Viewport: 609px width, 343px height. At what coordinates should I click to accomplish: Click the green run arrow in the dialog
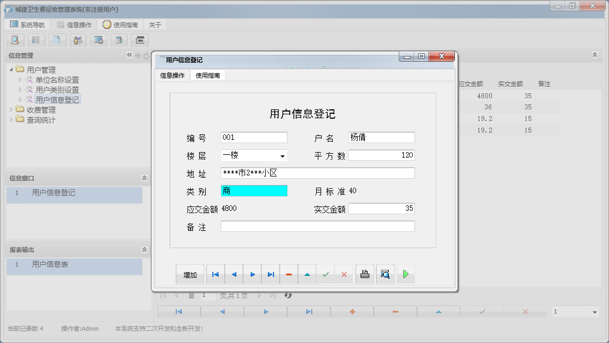pyautogui.click(x=405, y=274)
